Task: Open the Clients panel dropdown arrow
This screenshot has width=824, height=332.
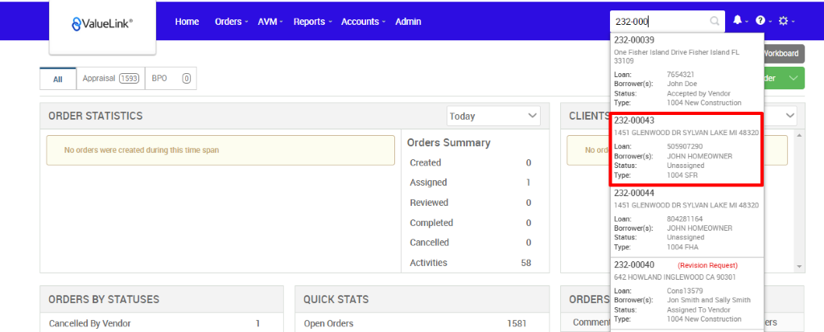Action: tap(789, 116)
